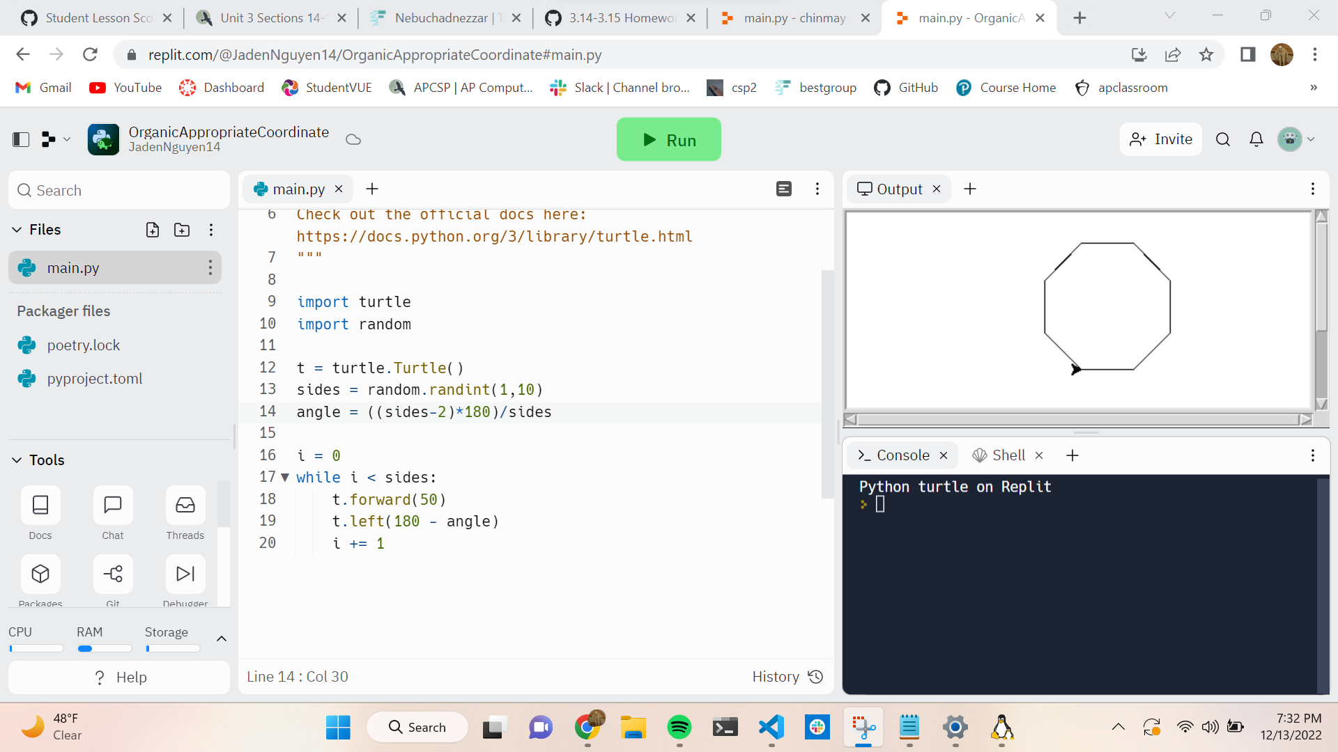Focus the file Search field
Screen dimensions: 1338x752
click(119, 190)
